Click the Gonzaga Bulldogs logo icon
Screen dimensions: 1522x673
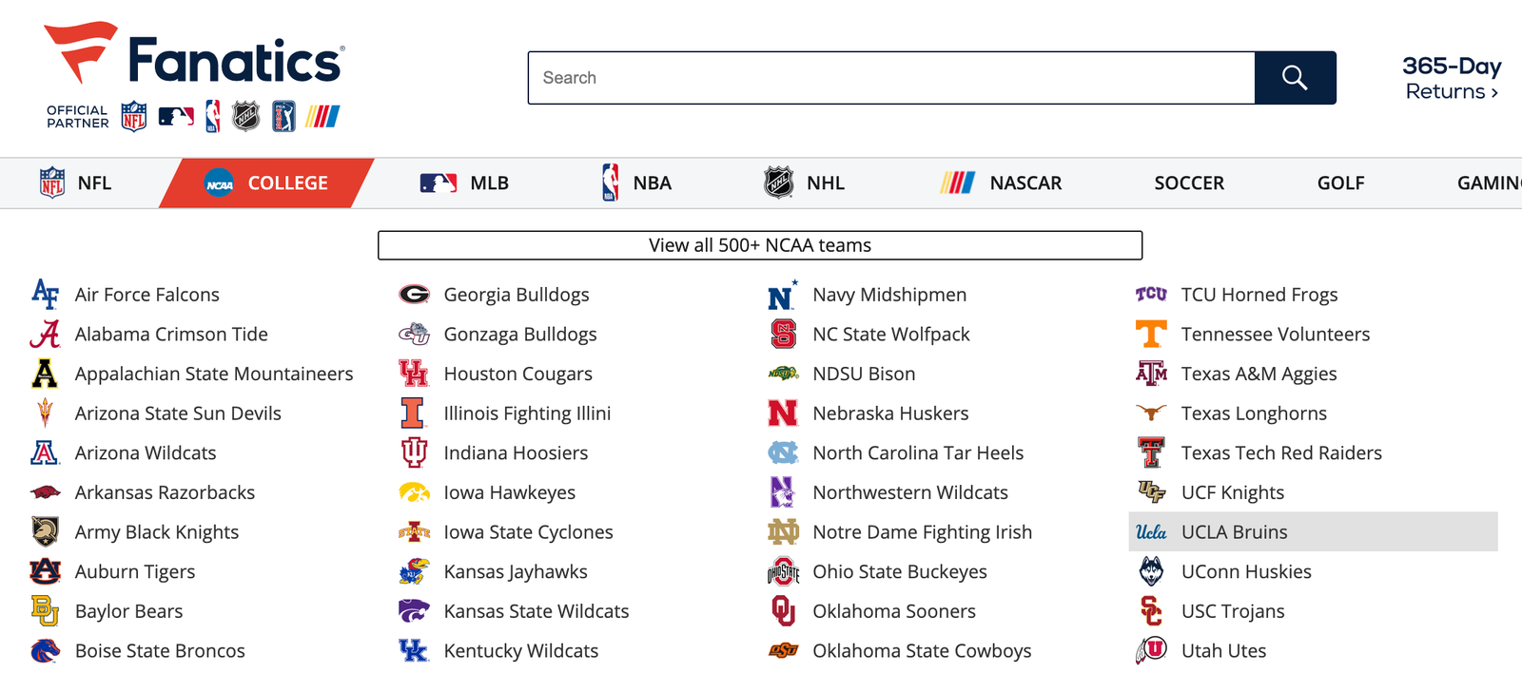(x=414, y=335)
